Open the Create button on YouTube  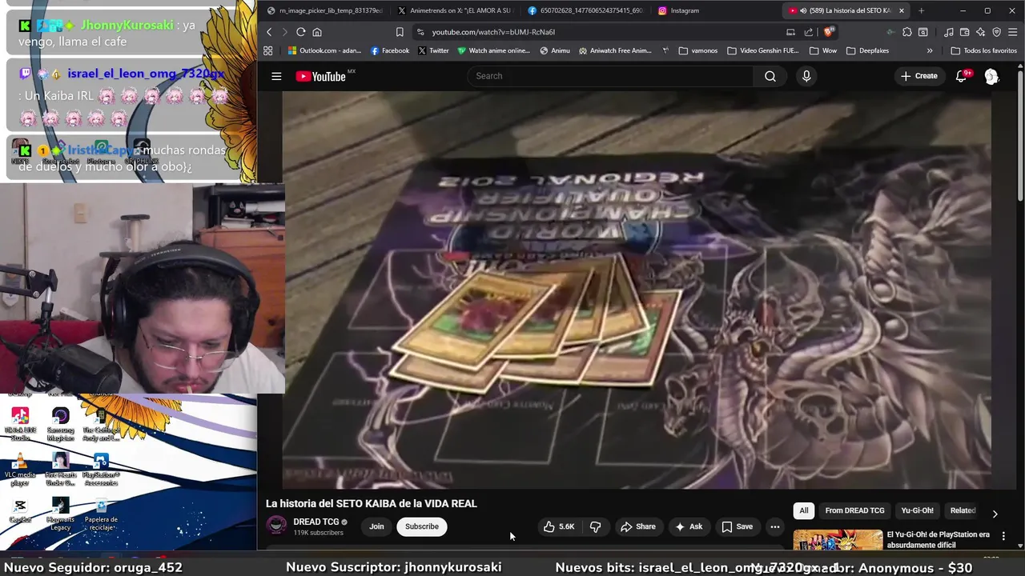point(918,76)
